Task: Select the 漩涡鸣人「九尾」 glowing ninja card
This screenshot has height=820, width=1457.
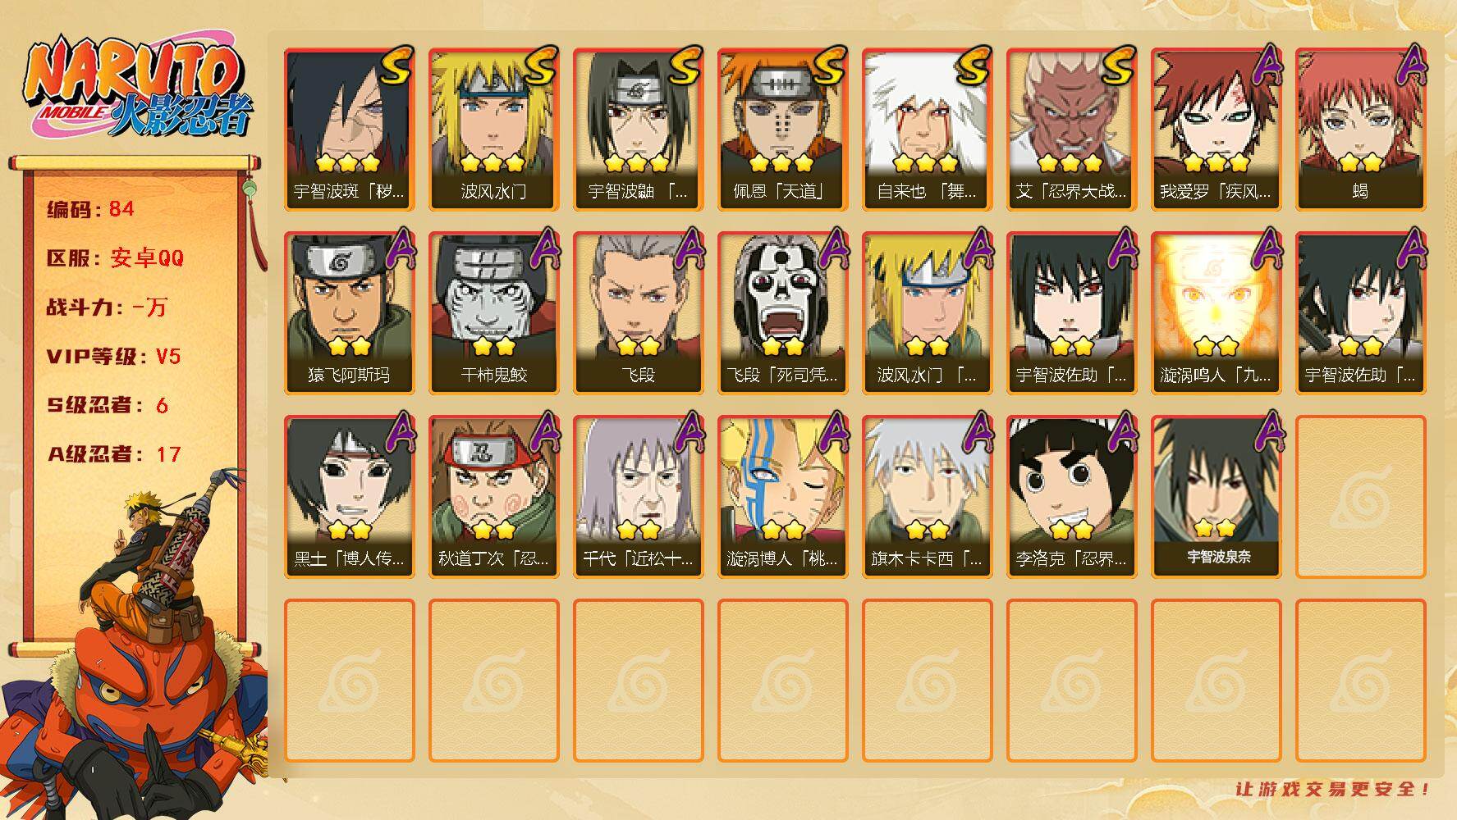Action: click(x=1216, y=313)
